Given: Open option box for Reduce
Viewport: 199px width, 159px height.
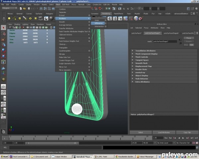Looking at the screenshot, I should tap(89, 38).
